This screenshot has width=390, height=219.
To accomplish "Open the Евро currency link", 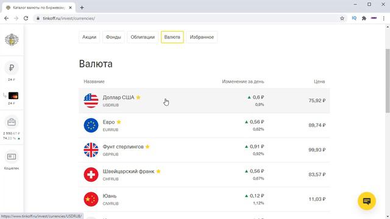I will [108, 122].
